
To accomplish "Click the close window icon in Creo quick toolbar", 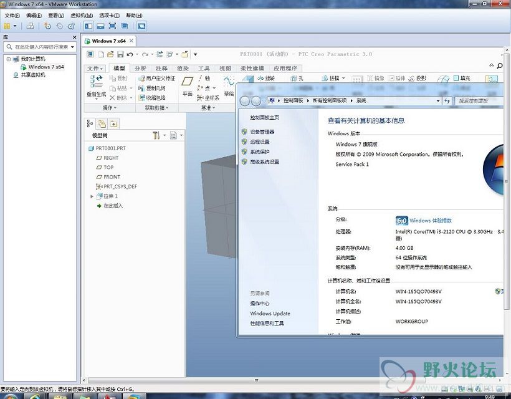I will point(185,54).
